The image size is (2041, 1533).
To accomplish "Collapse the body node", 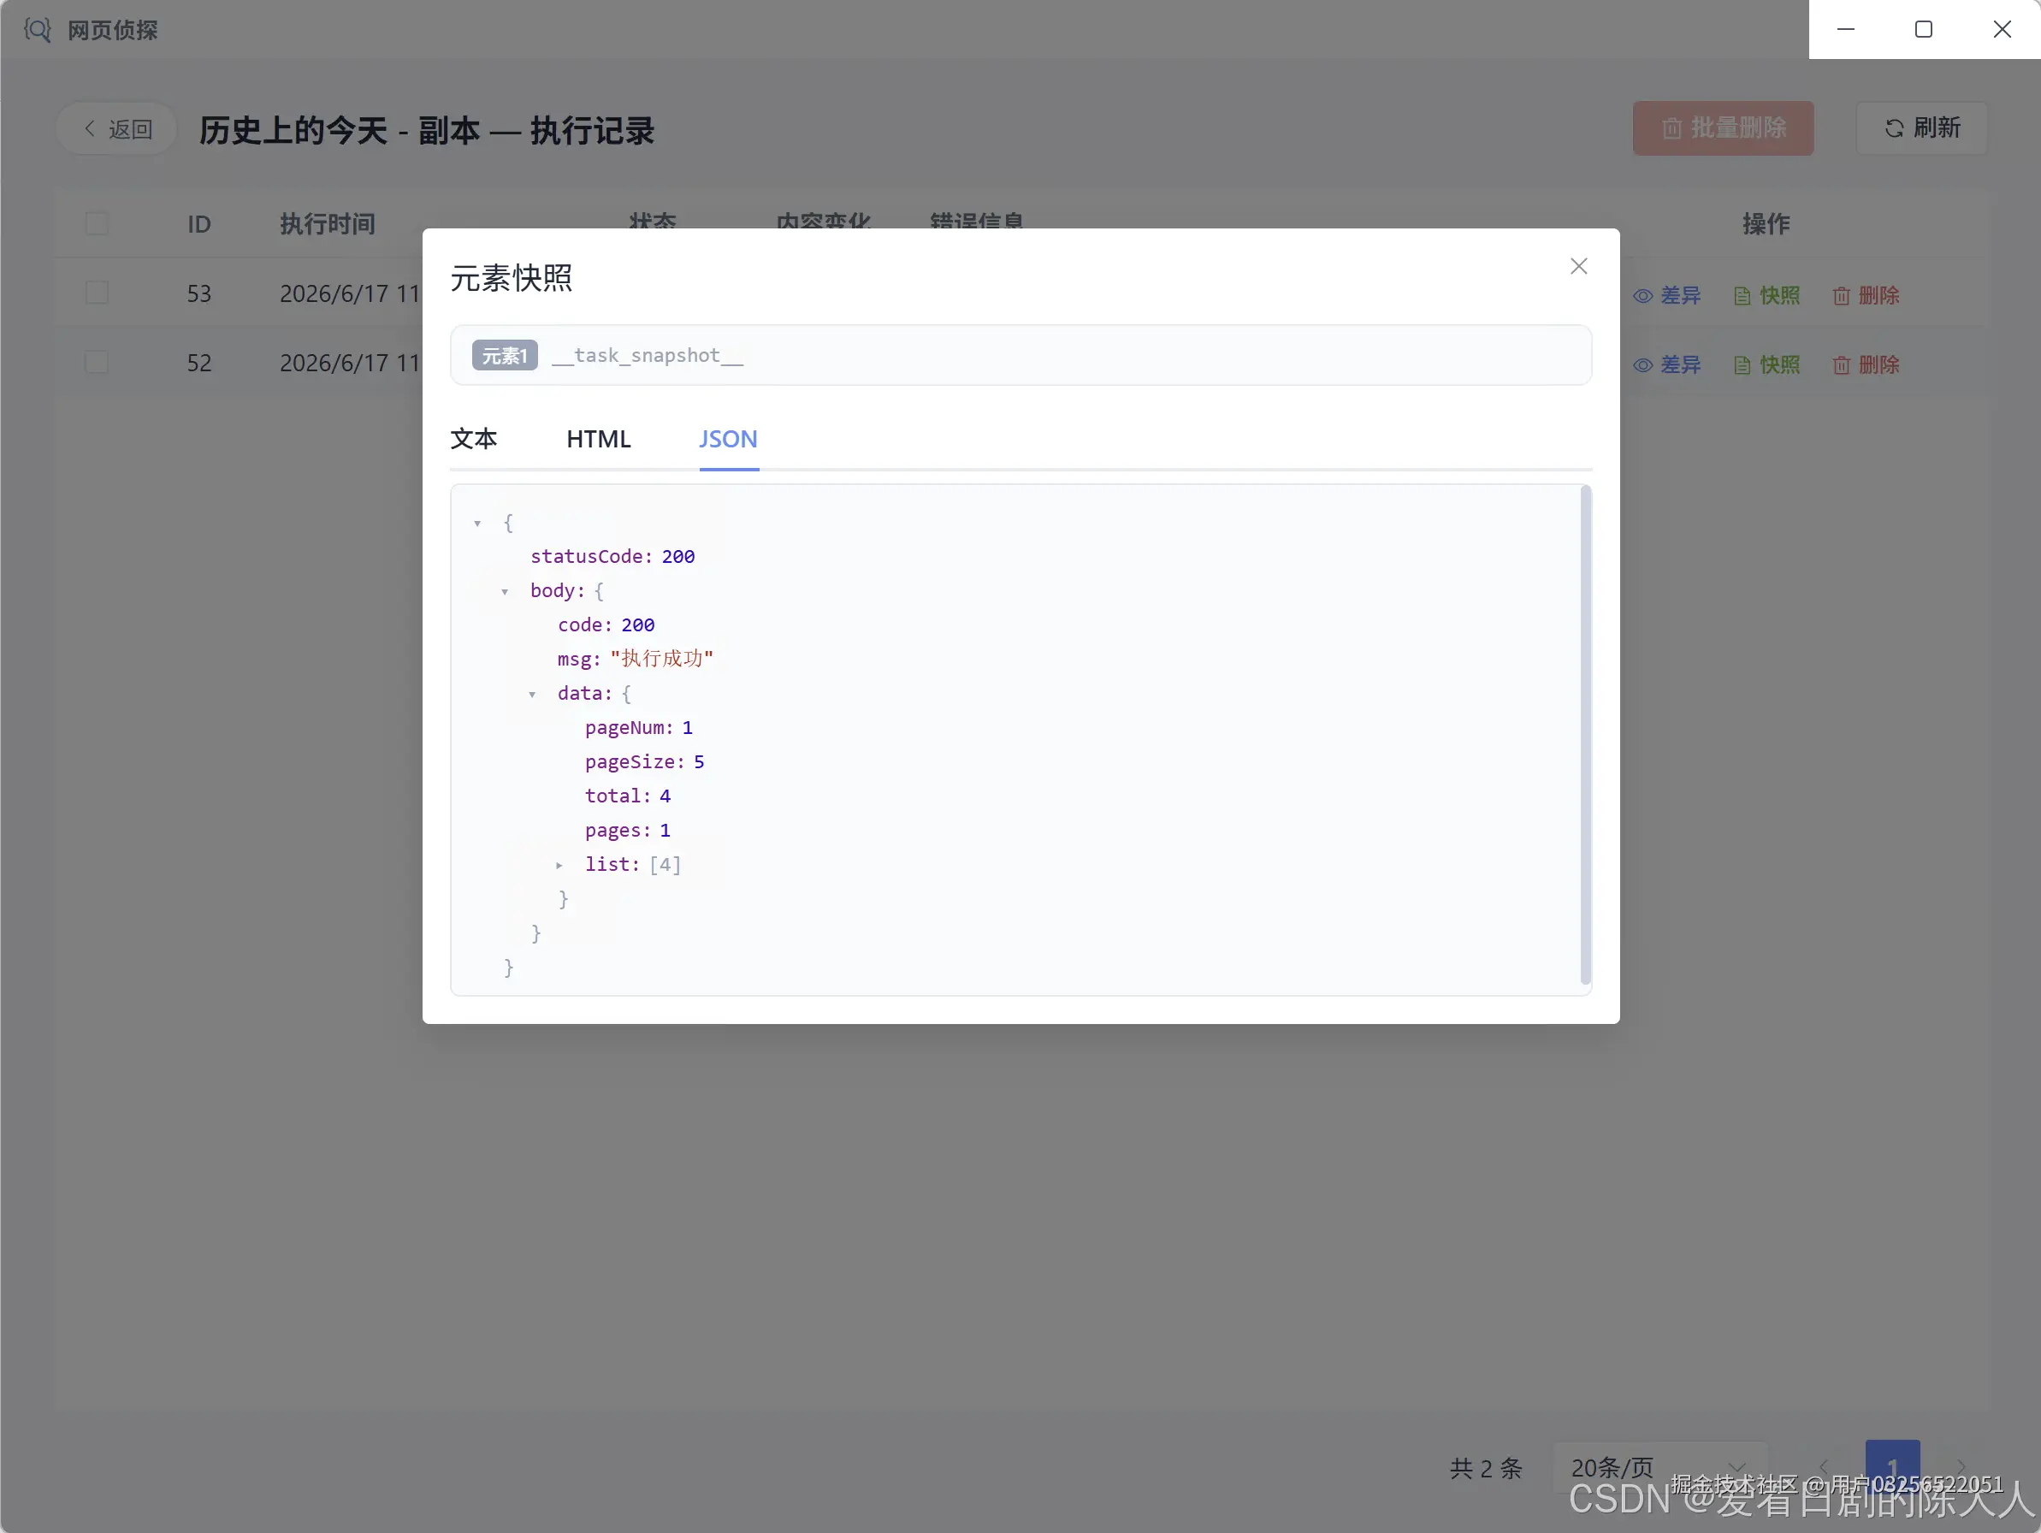I will tap(505, 592).
